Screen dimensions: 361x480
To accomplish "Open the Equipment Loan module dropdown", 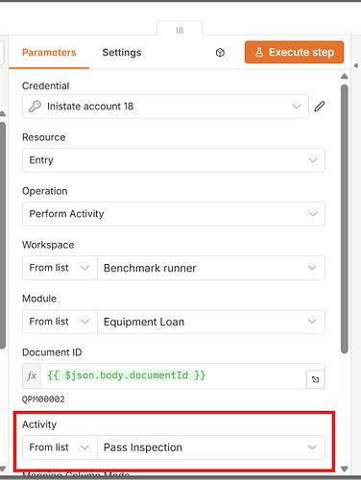I will (x=211, y=322).
